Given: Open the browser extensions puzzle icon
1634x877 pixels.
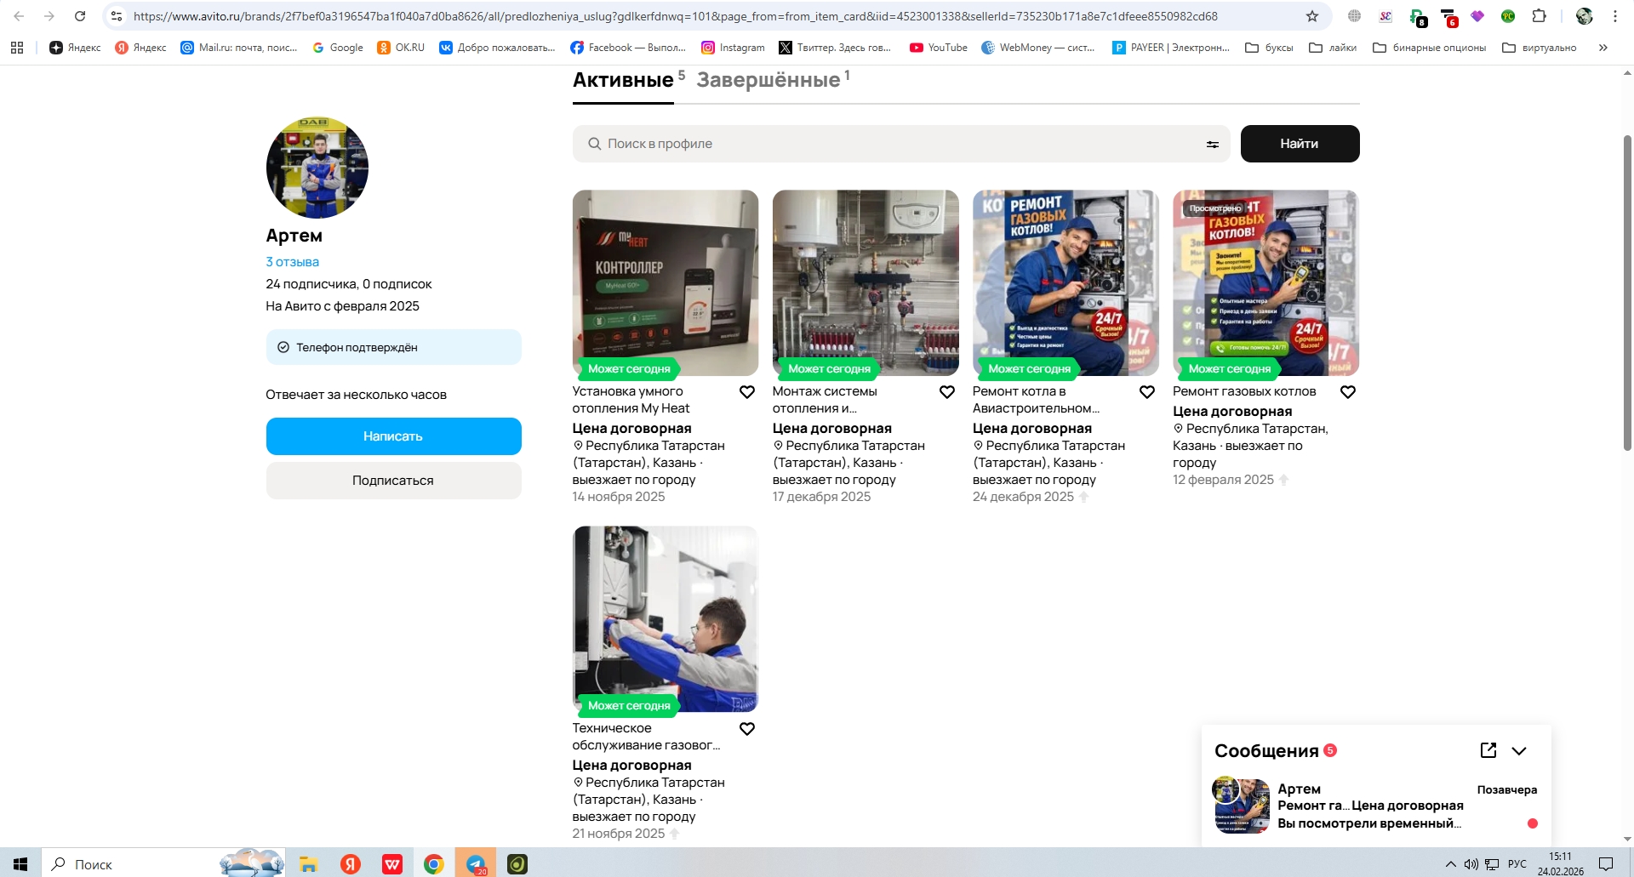Looking at the screenshot, I should 1539,16.
